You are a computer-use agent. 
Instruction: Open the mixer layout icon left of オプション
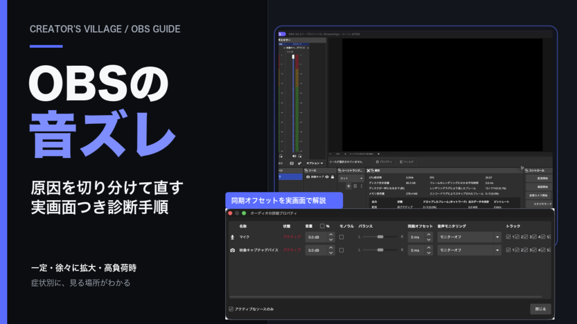coord(291,163)
